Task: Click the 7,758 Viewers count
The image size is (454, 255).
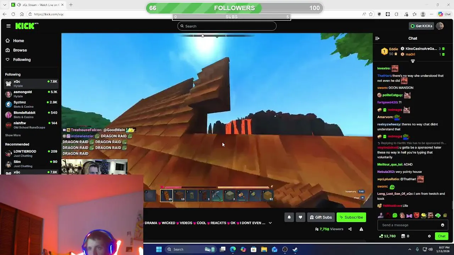Action: pyautogui.click(x=329, y=229)
